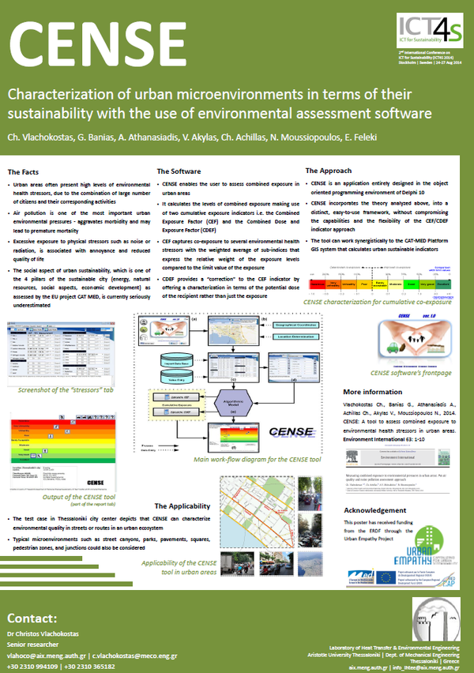Viewport: 474px width, 673px height.
Task: Click the vlahoco@aix.meng.auth.gr email address
Action: pos(47,656)
